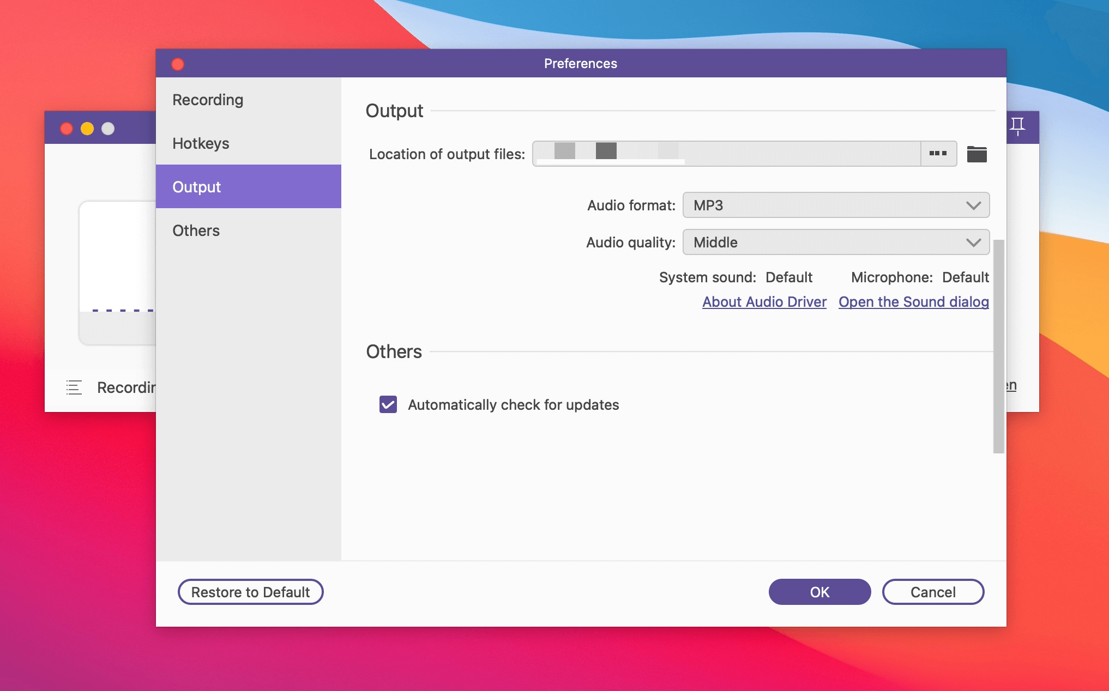The height and width of the screenshot is (691, 1109).
Task: Click Restore to Default button
Action: [x=250, y=592]
